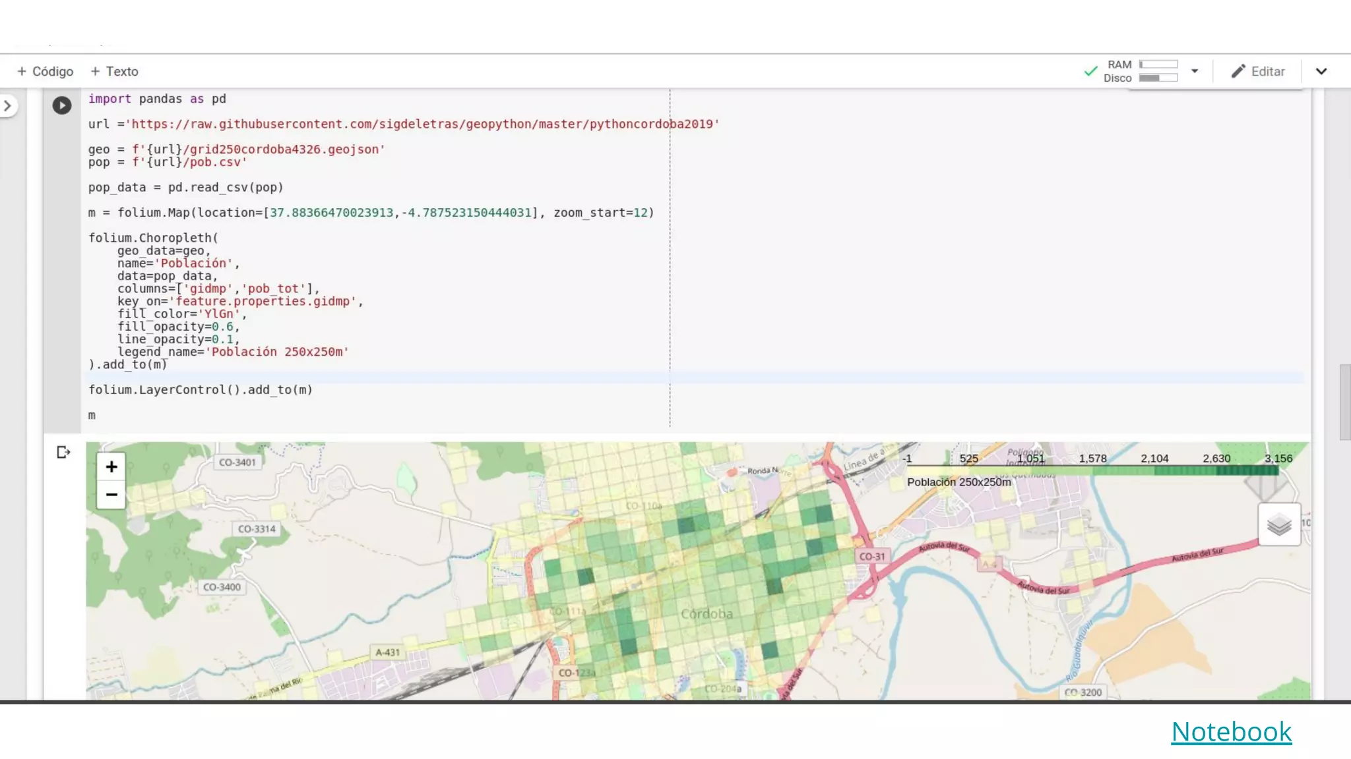Click the Córdoba label on the map
This screenshot has height=759, width=1351.
[707, 614]
